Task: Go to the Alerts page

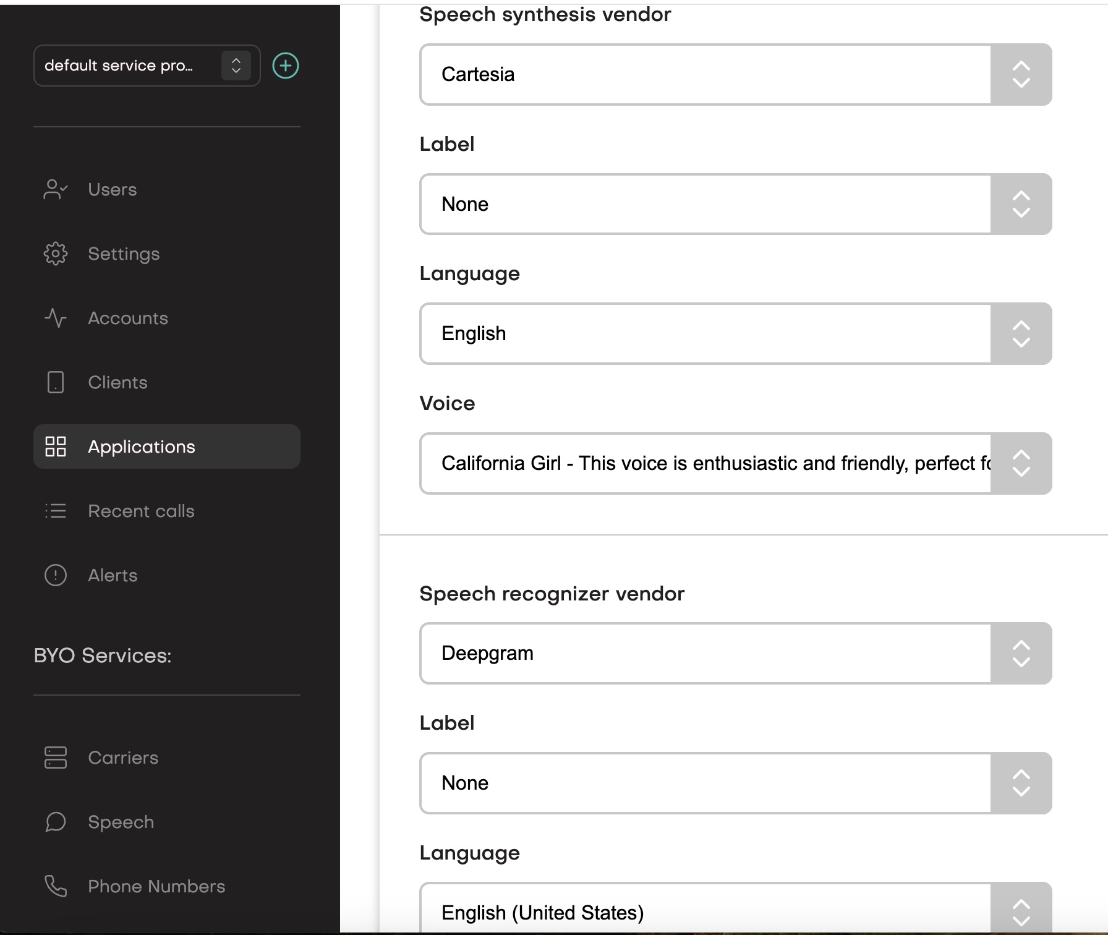Action: pyautogui.click(x=113, y=575)
